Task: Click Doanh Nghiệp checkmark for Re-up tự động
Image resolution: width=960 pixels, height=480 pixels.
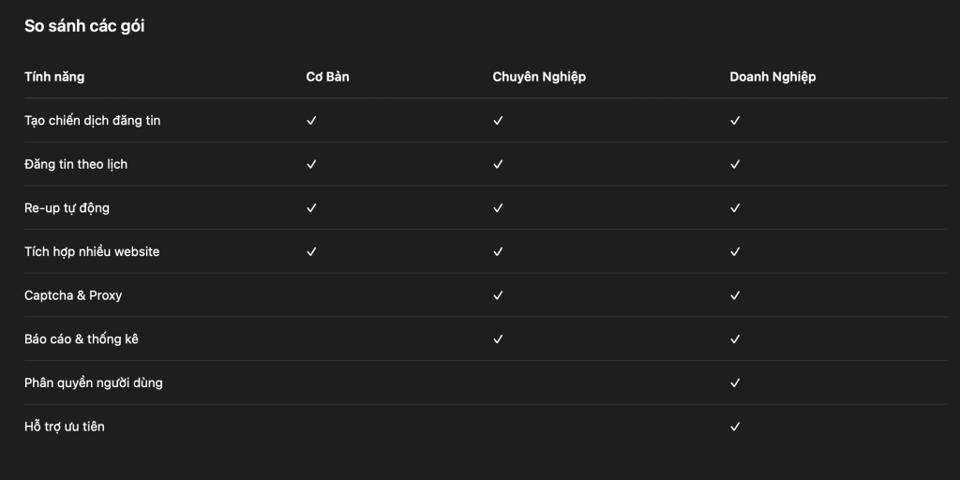Action: click(735, 208)
